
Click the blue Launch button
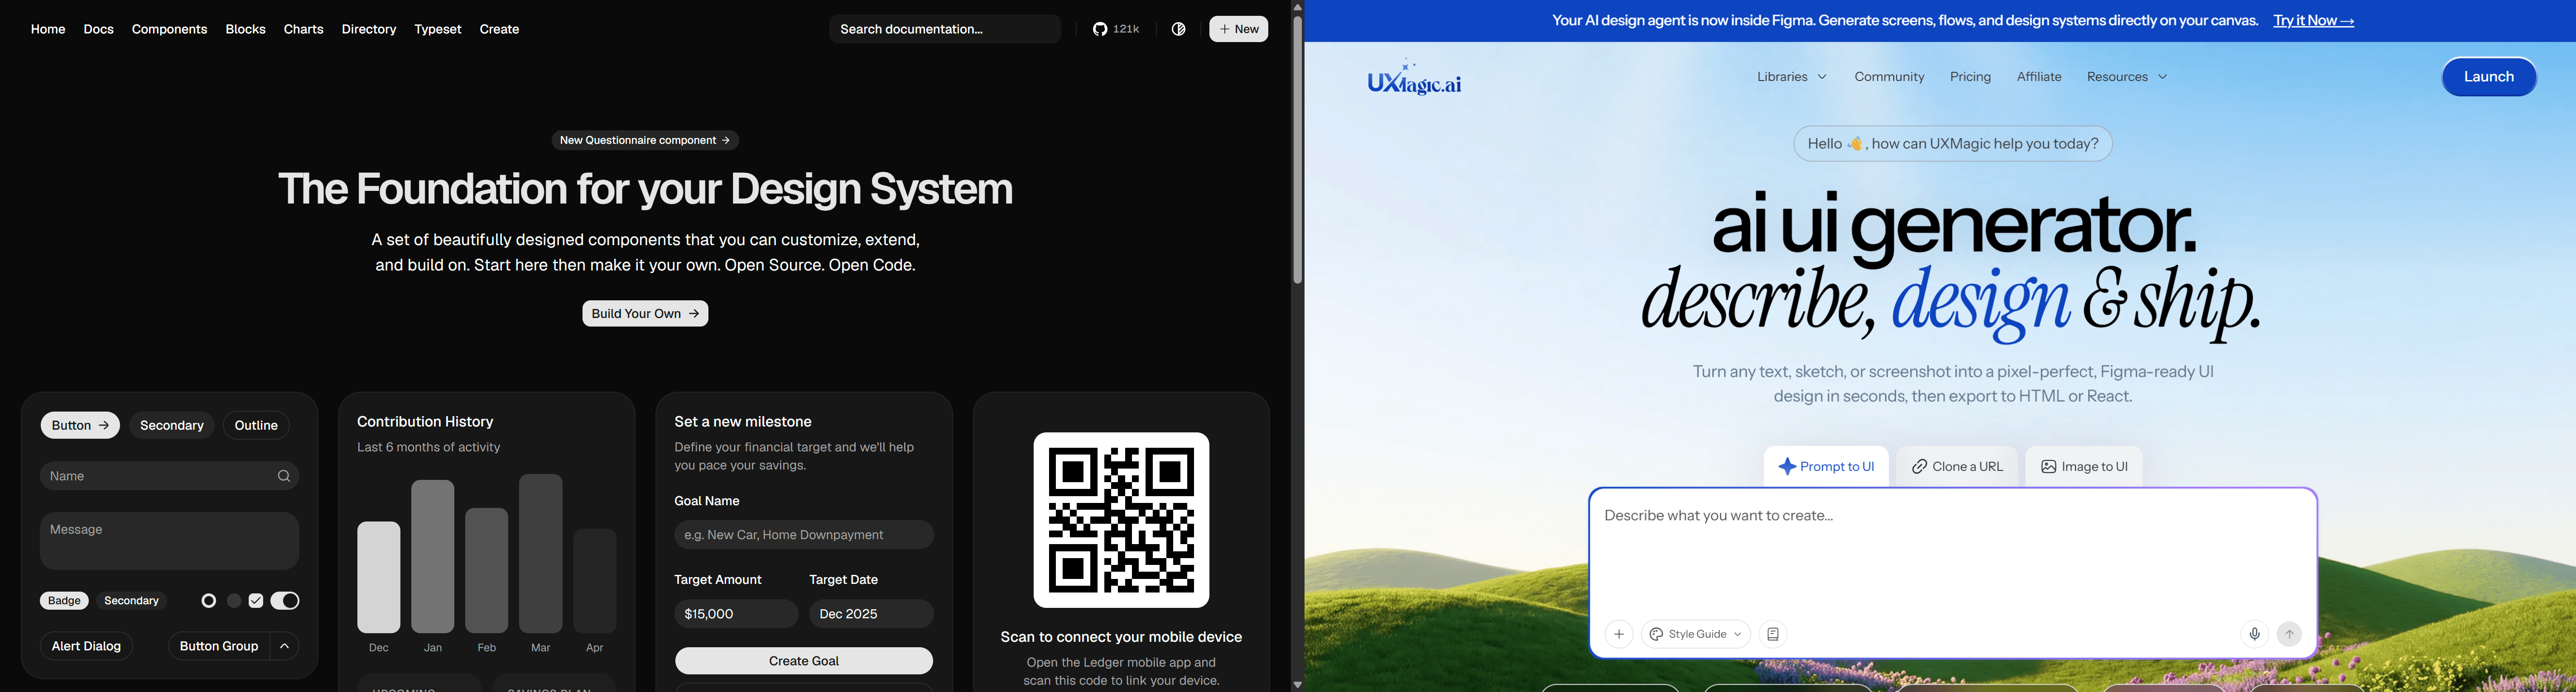coord(2489,77)
